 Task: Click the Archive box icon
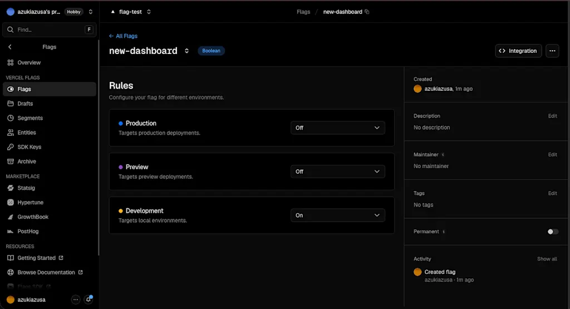tap(11, 161)
